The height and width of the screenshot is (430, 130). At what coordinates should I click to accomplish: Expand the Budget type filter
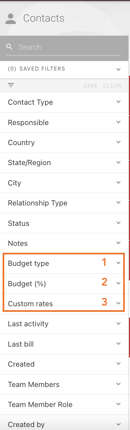pos(64,263)
